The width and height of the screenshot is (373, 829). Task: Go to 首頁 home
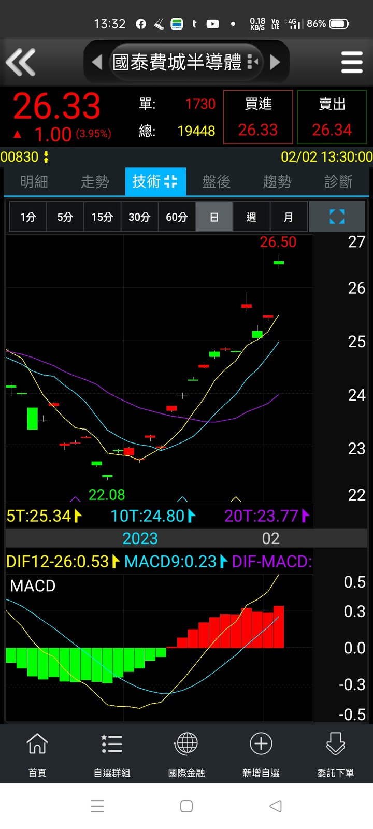pyautogui.click(x=37, y=754)
